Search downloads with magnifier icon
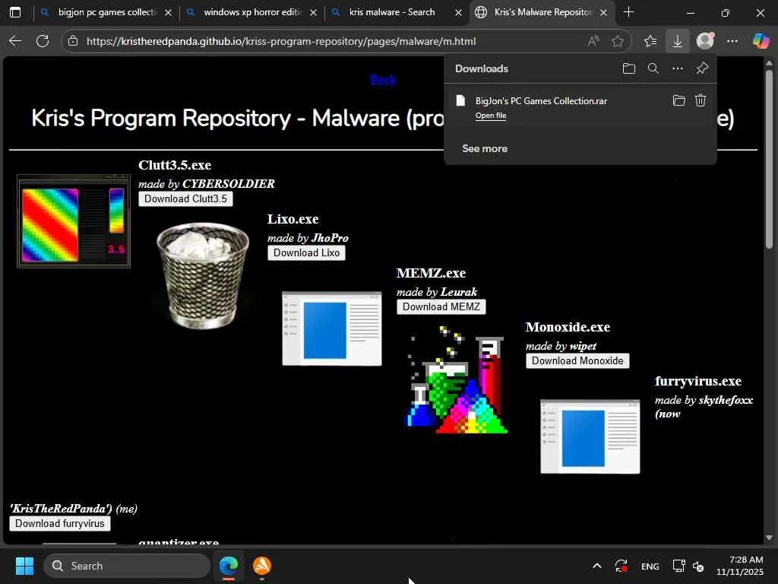The width and height of the screenshot is (778, 584). coord(653,68)
